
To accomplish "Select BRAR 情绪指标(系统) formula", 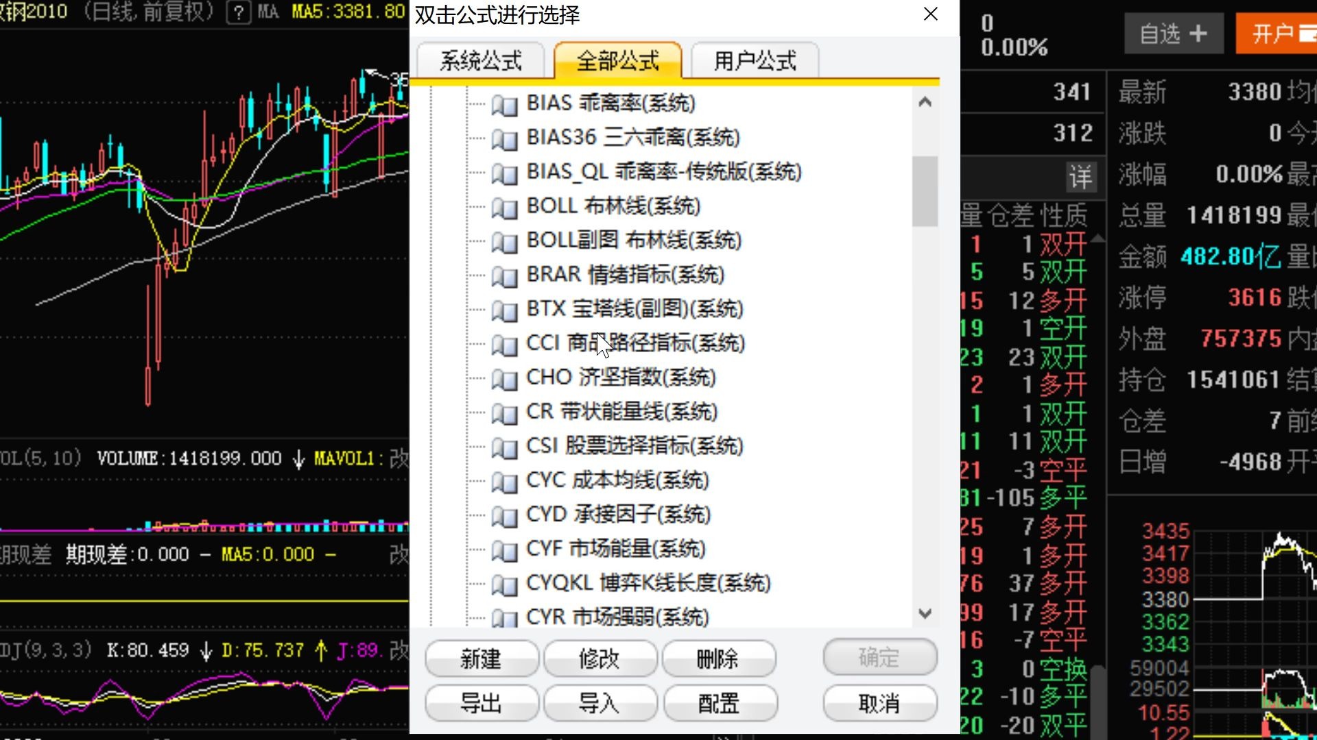I will click(626, 275).
